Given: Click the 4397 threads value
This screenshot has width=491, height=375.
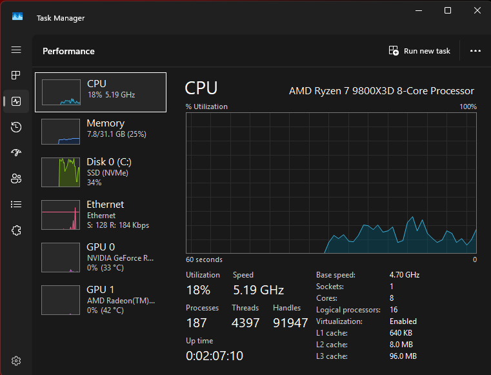Looking at the screenshot, I should point(245,323).
